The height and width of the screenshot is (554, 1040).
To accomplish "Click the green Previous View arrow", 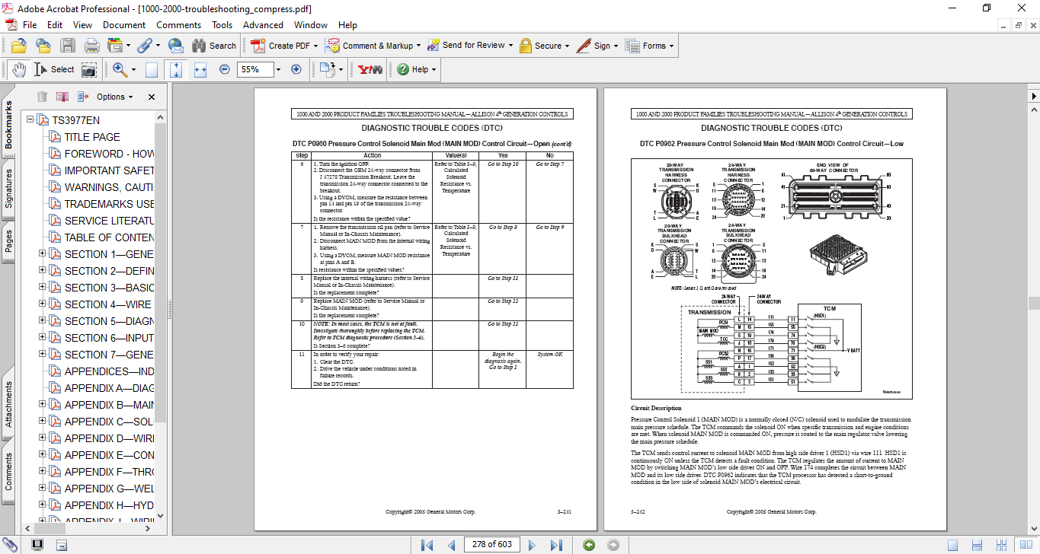I will click(588, 545).
